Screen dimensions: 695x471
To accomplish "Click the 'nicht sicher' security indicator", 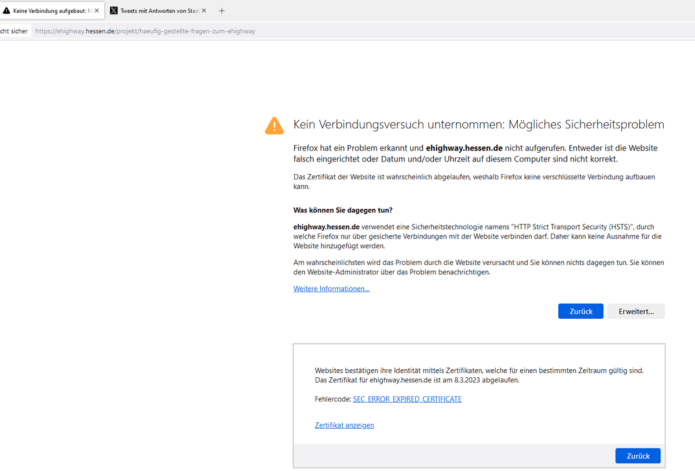I will tap(14, 31).
